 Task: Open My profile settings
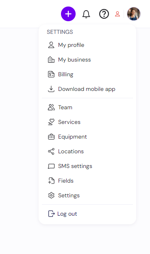coord(87,45)
